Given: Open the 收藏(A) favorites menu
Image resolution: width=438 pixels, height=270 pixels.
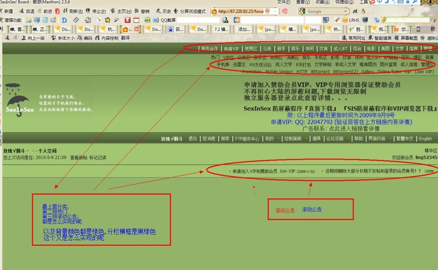Looking at the screenshot, I should coord(322,2).
